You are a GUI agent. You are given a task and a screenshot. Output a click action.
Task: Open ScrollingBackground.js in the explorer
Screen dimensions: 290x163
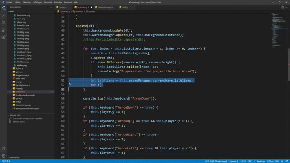pyautogui.click(x=25, y=95)
